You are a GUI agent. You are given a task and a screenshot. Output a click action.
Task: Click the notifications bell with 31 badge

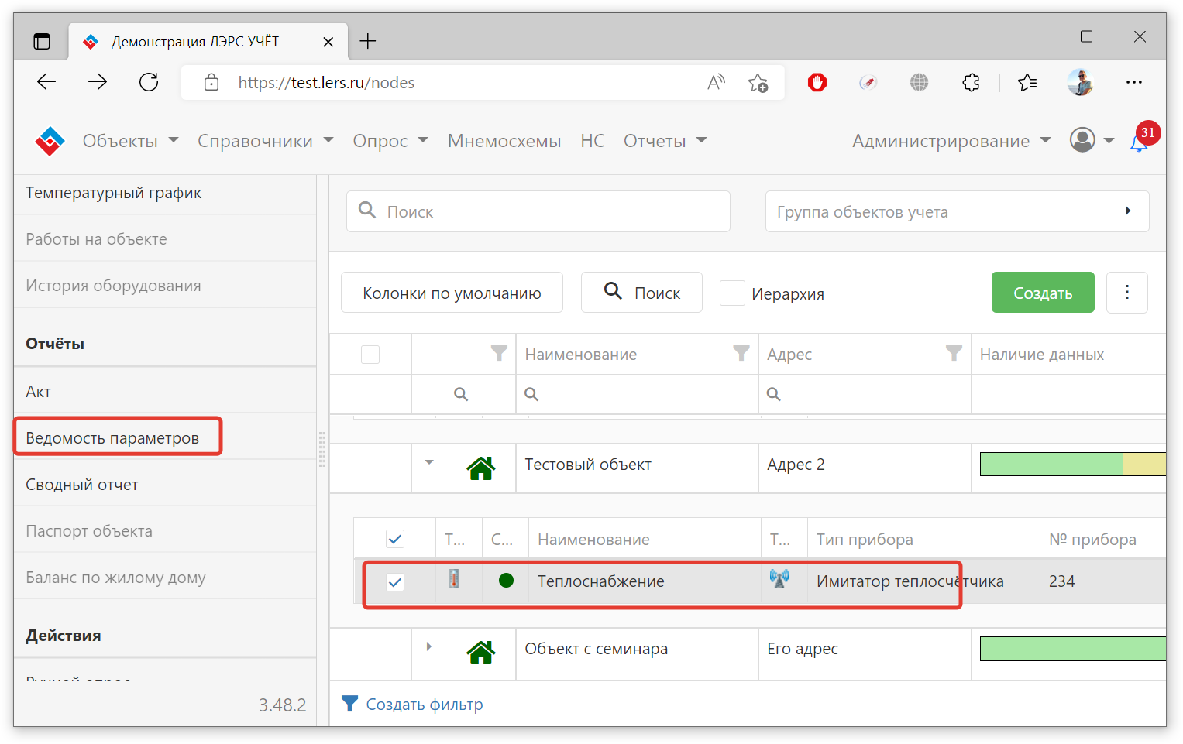pos(1139,142)
